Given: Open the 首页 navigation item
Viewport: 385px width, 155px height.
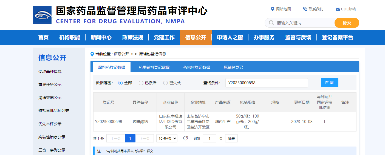Looking at the screenshot, I should pos(43,37).
